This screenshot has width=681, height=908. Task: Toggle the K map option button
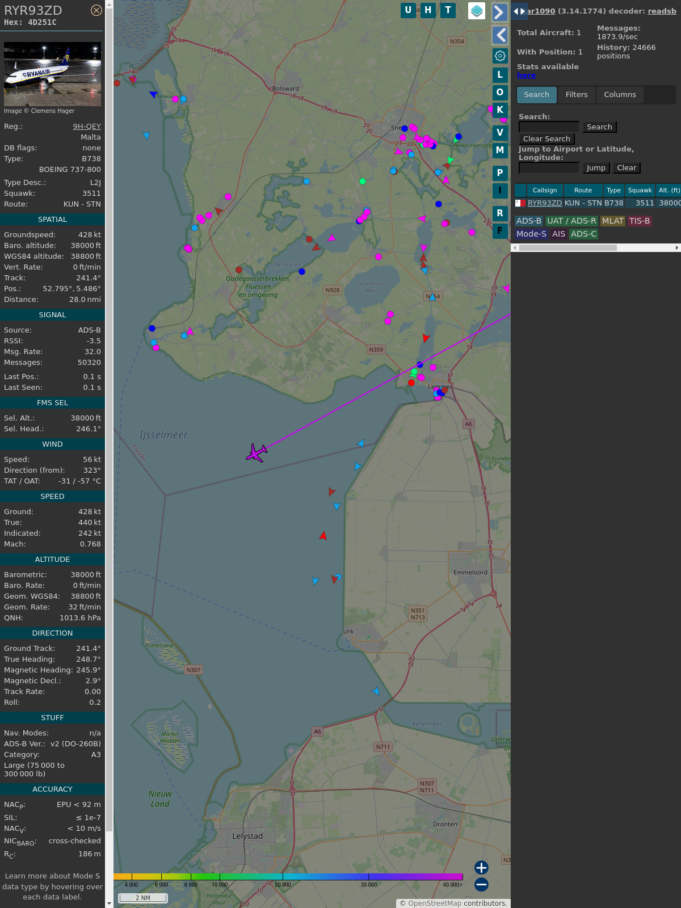500,110
